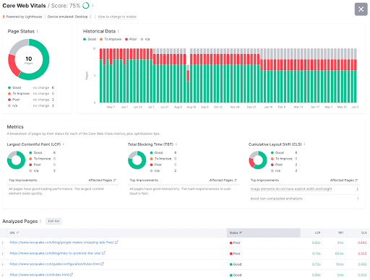Expand seoquake.com/index.html row

(x=3, y=275)
